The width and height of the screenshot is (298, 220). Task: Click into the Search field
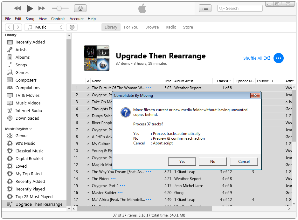coord(240,8)
